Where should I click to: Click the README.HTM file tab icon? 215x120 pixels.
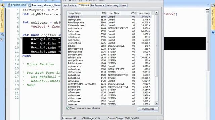[9, 5]
